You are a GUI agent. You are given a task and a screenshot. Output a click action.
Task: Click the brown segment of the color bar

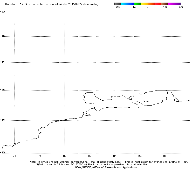[165, 4]
